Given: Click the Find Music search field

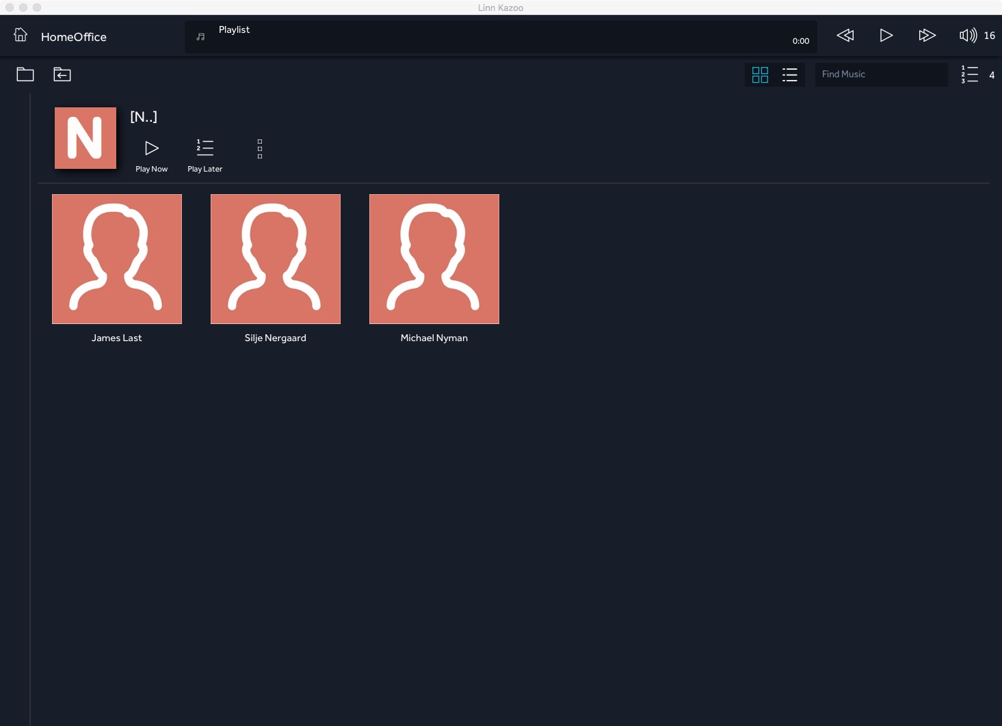Looking at the screenshot, I should [x=881, y=75].
